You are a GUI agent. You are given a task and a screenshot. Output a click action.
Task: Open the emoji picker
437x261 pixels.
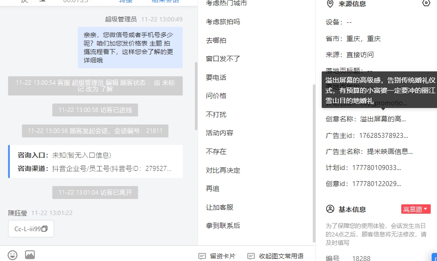[x=13, y=255]
